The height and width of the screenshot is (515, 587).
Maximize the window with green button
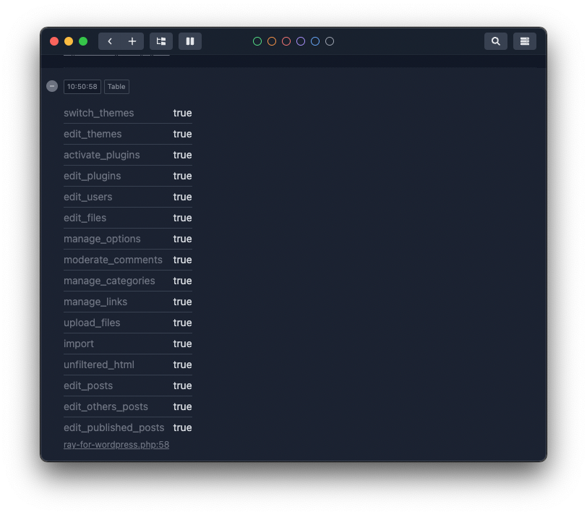click(x=83, y=41)
